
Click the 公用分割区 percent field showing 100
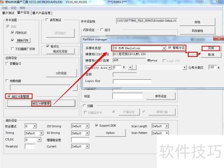[x=212, y=67]
